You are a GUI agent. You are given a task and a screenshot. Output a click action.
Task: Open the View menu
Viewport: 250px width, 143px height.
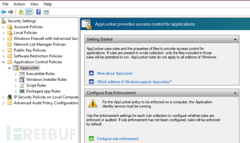(x=34, y=4)
